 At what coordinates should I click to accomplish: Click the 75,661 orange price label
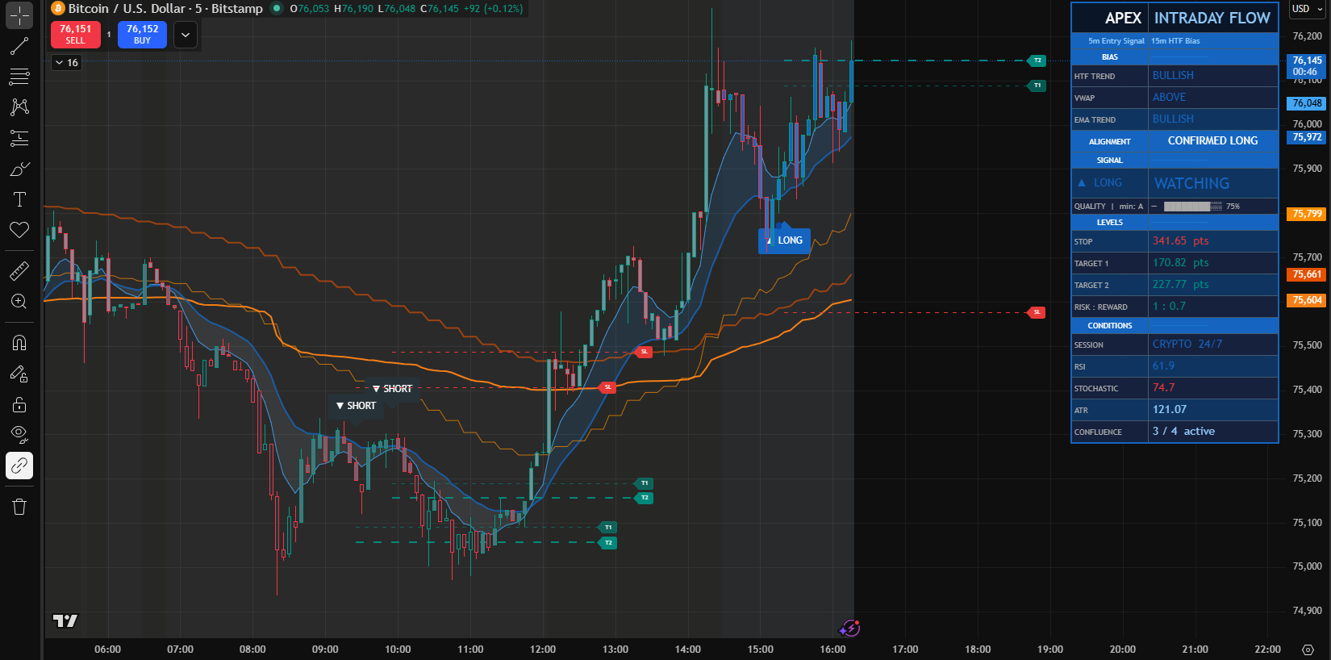pyautogui.click(x=1307, y=274)
